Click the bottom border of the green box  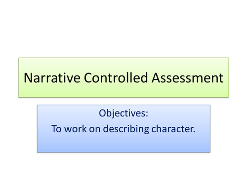point(123,97)
